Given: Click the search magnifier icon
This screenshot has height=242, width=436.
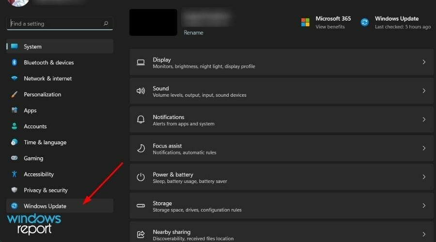Looking at the screenshot, I should [106, 23].
